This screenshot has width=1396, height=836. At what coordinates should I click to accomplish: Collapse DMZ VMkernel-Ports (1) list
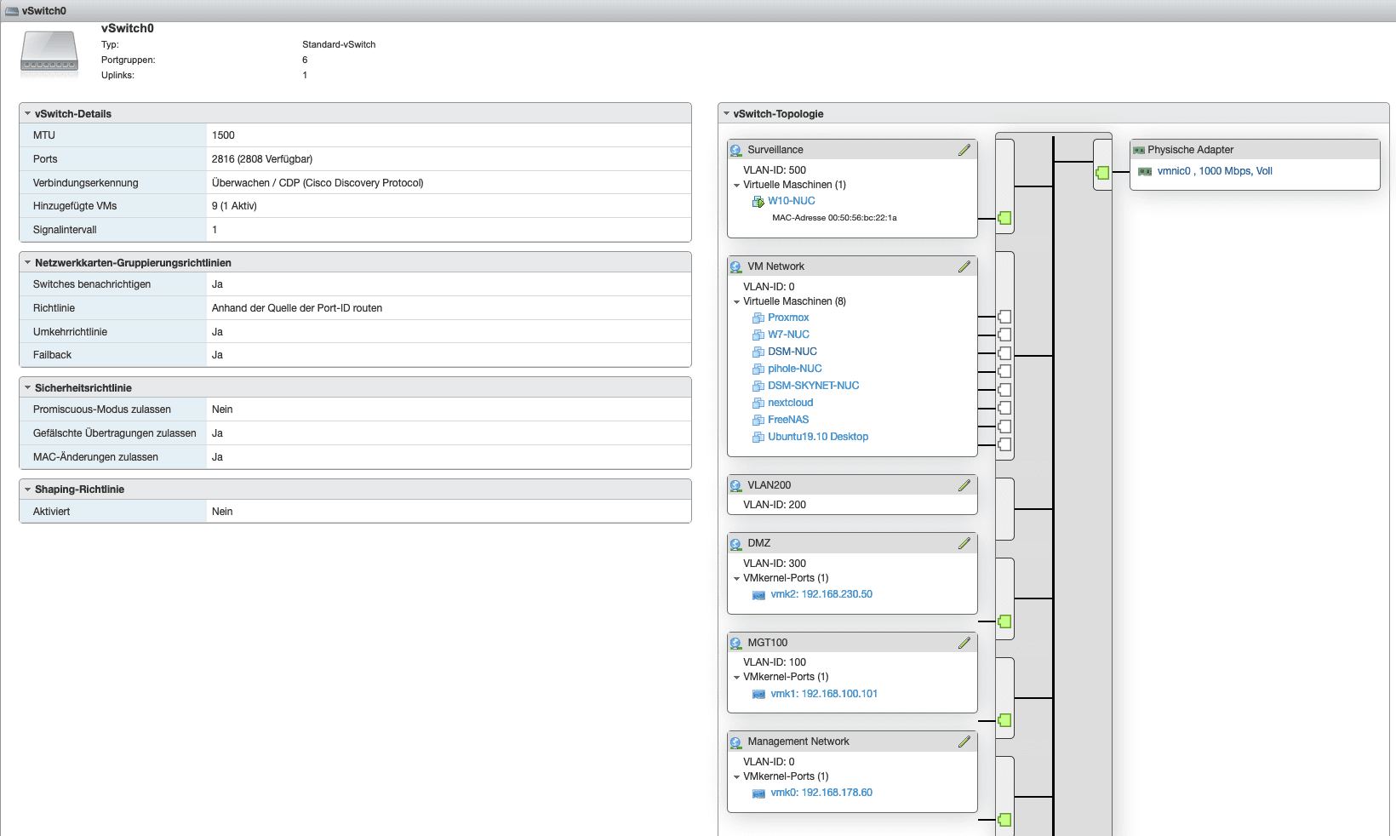(736, 578)
